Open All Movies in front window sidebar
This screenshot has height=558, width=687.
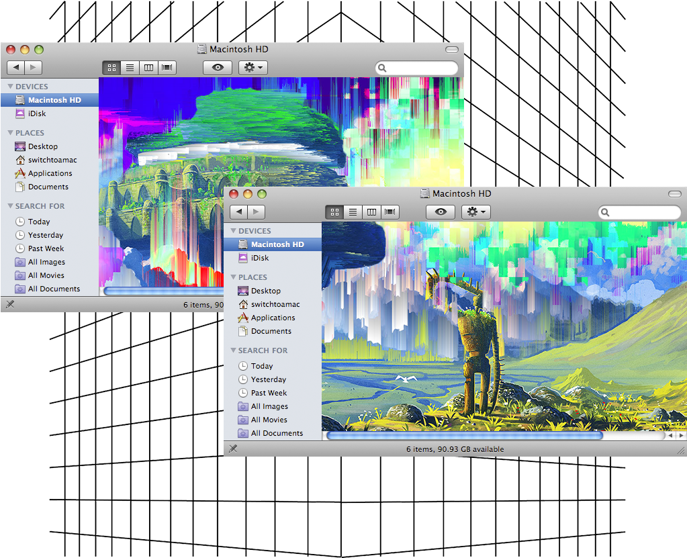click(x=269, y=420)
